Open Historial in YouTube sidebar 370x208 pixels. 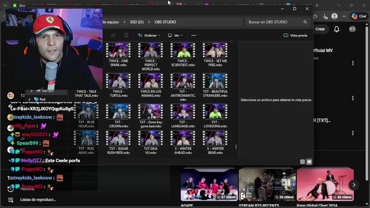click(x=27, y=189)
